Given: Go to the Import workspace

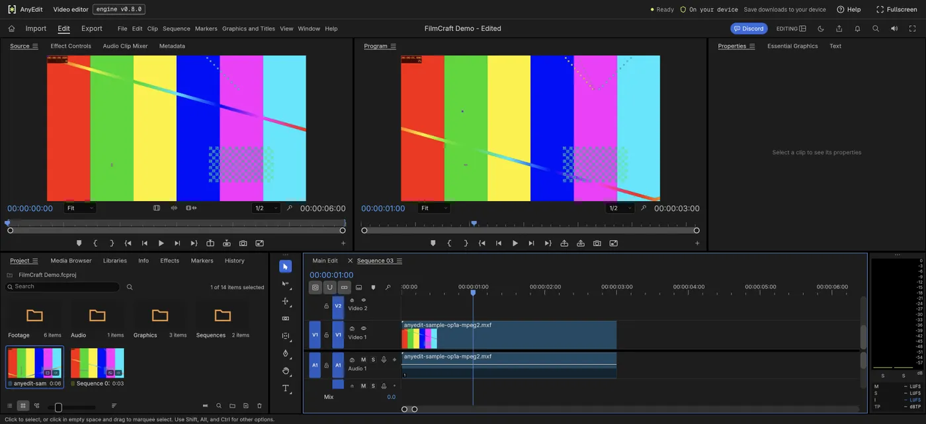Looking at the screenshot, I should [36, 28].
